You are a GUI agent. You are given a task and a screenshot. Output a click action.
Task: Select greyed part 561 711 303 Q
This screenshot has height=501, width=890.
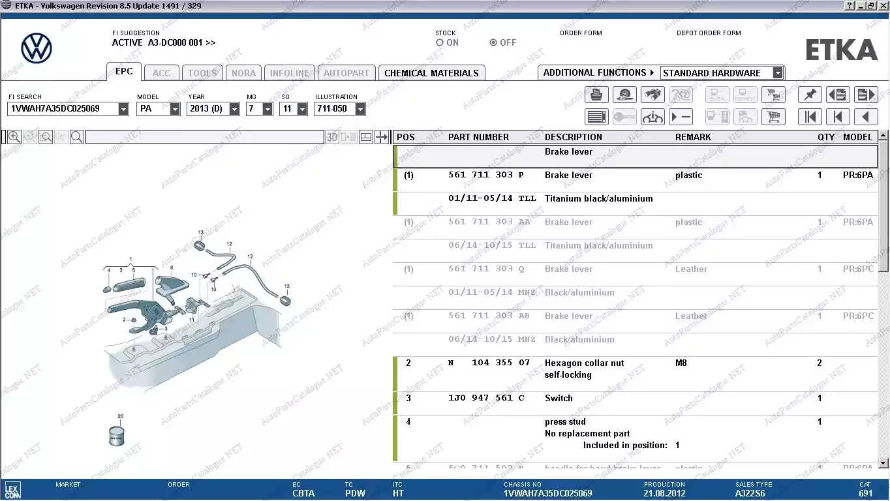click(x=486, y=269)
